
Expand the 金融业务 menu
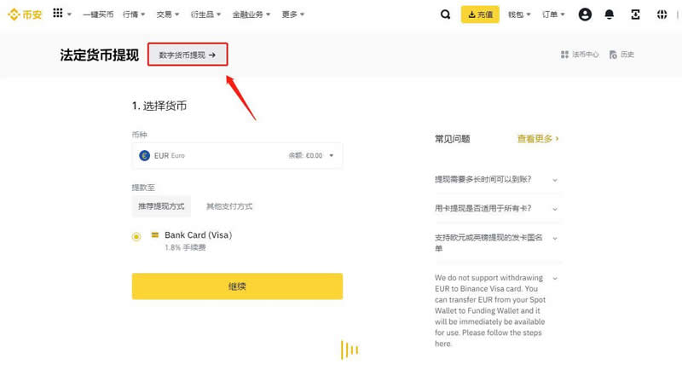click(251, 14)
